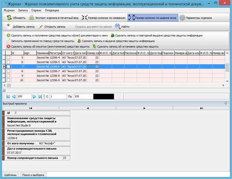Click the Обновить refresh icon
Image resolution: width=232 pixels, height=179 pixels.
(x=9, y=18)
